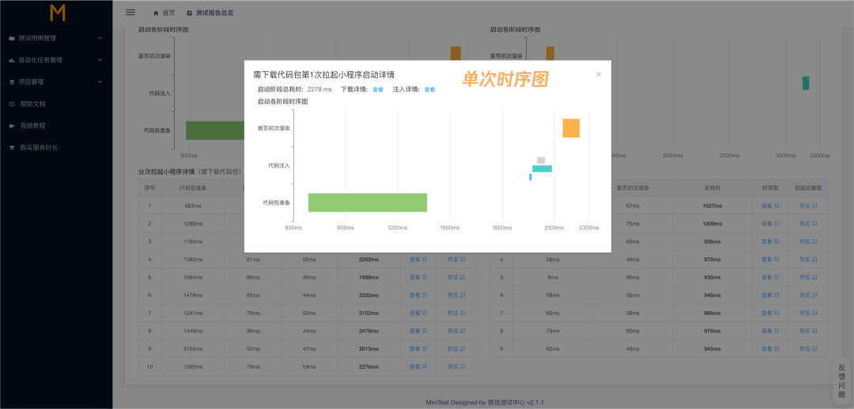Click 预览 in the 968ms row
Image resolution: width=854 pixels, height=409 pixels.
pyautogui.click(x=804, y=313)
